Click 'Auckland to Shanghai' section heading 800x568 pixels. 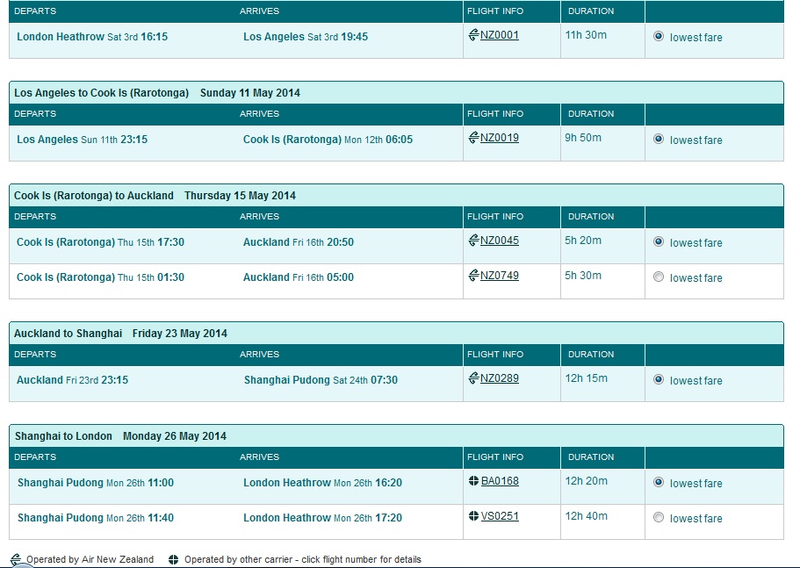68,334
